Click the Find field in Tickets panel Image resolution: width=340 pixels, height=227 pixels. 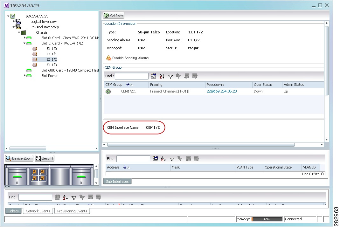[x=35, y=197]
